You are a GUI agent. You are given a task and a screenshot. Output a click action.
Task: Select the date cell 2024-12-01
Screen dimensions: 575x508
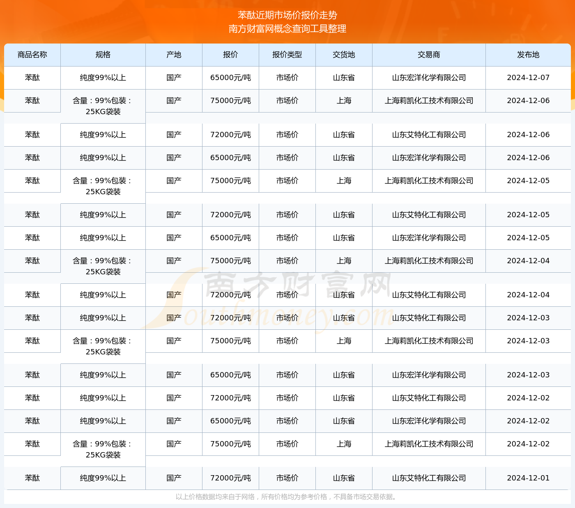528,478
